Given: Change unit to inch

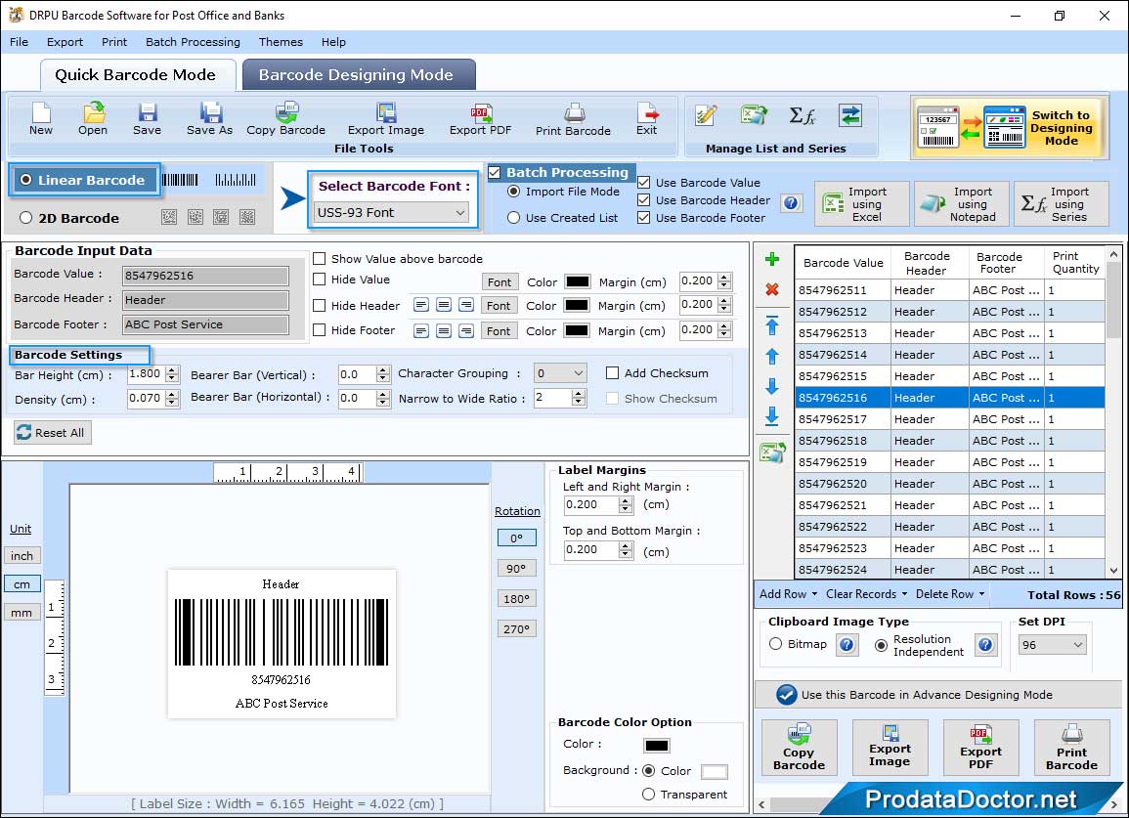Looking at the screenshot, I should [x=22, y=556].
